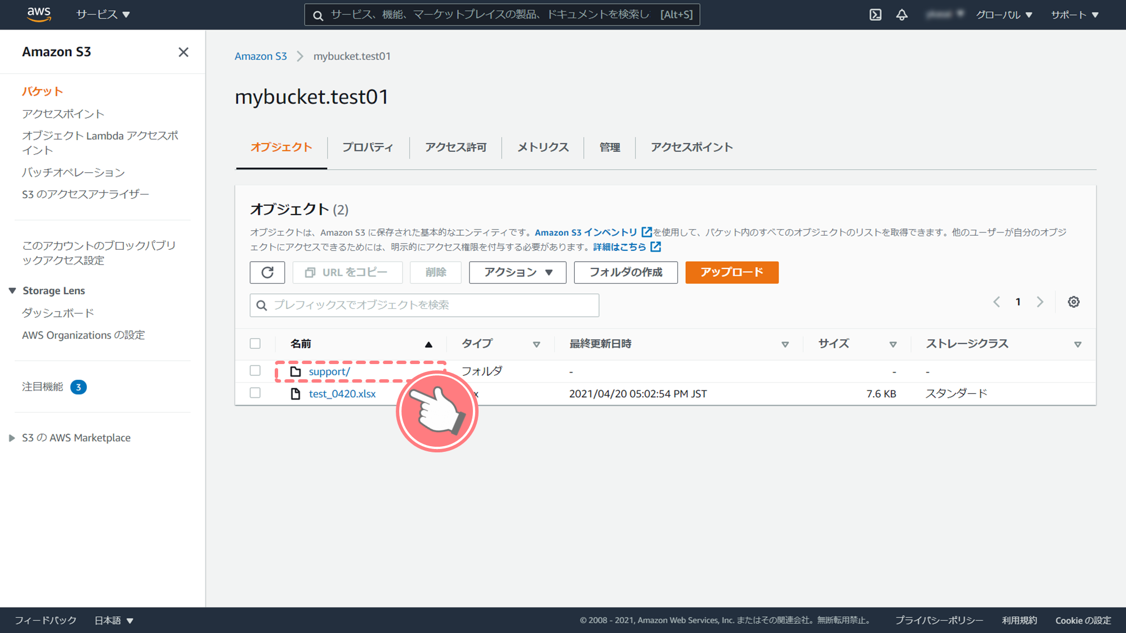Sort by ストレージクラス column arrow

point(1078,344)
